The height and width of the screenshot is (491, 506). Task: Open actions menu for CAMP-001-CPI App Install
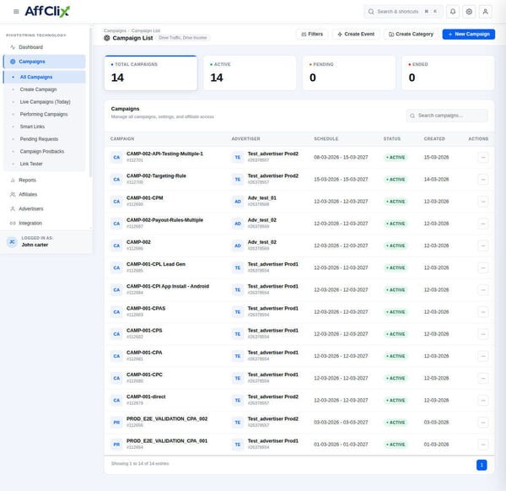click(482, 290)
